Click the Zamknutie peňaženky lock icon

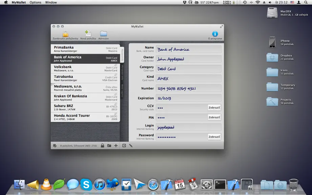coord(65,34)
